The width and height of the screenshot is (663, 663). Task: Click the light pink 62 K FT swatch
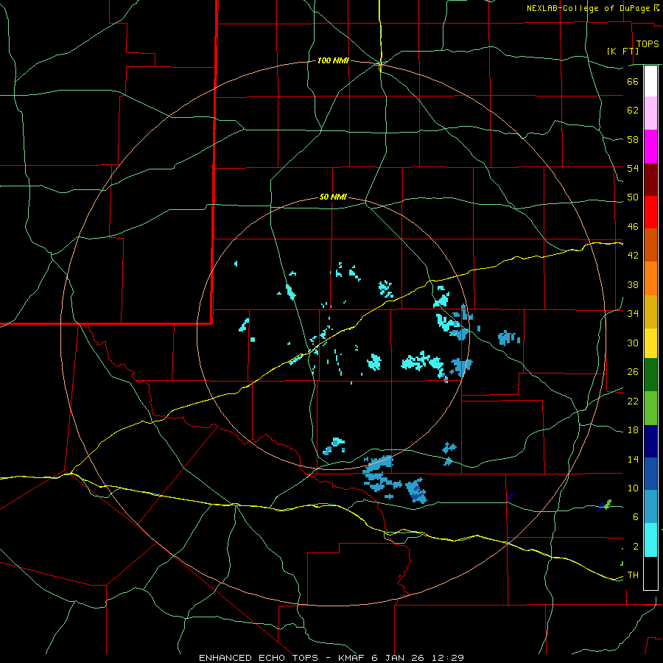point(650,113)
